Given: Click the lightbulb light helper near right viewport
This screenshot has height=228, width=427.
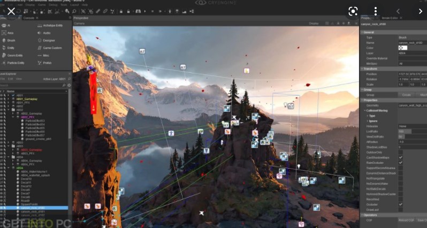Looking at the screenshot, I should click(x=285, y=104).
